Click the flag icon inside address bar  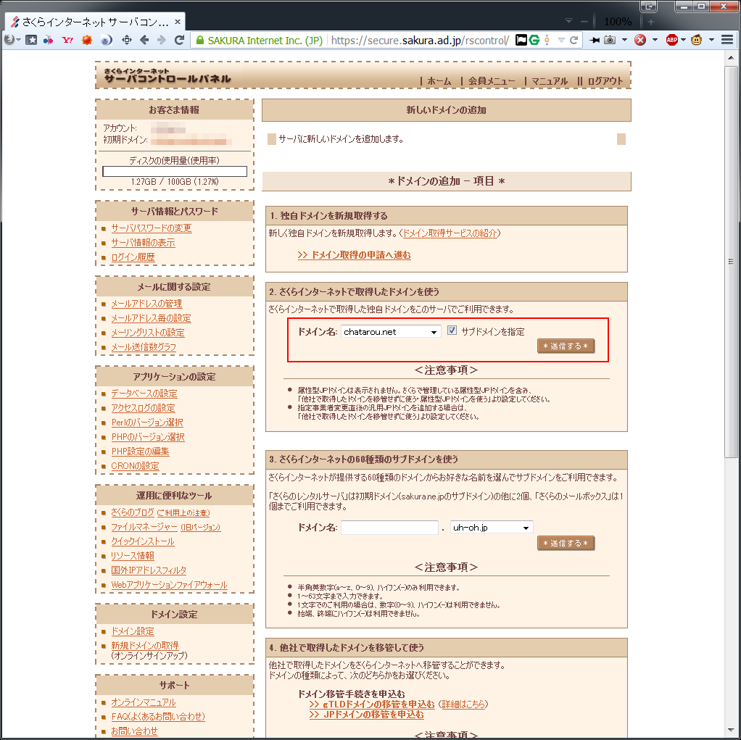[x=521, y=40]
